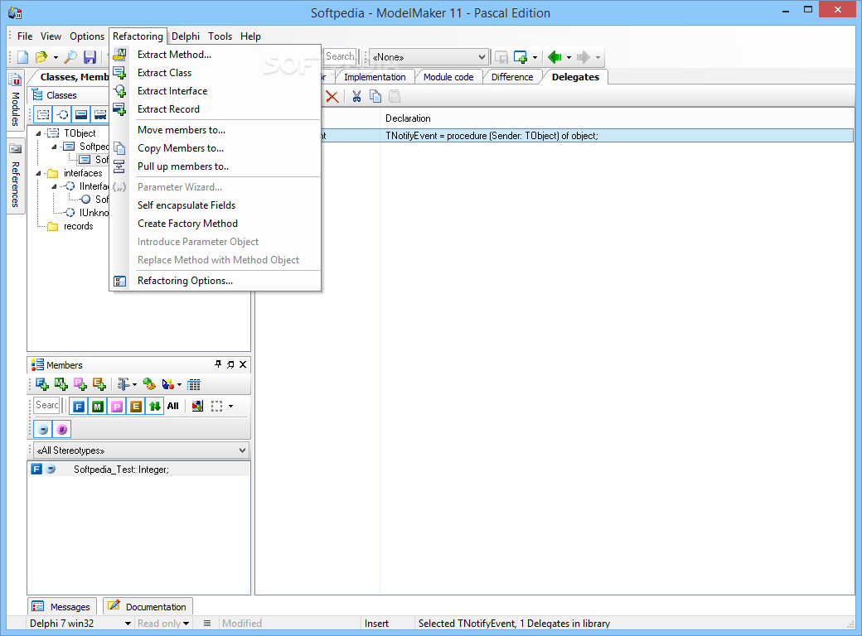Toggle the show interfaces circle filter
Screen dimensions: 862x636
click(62, 114)
